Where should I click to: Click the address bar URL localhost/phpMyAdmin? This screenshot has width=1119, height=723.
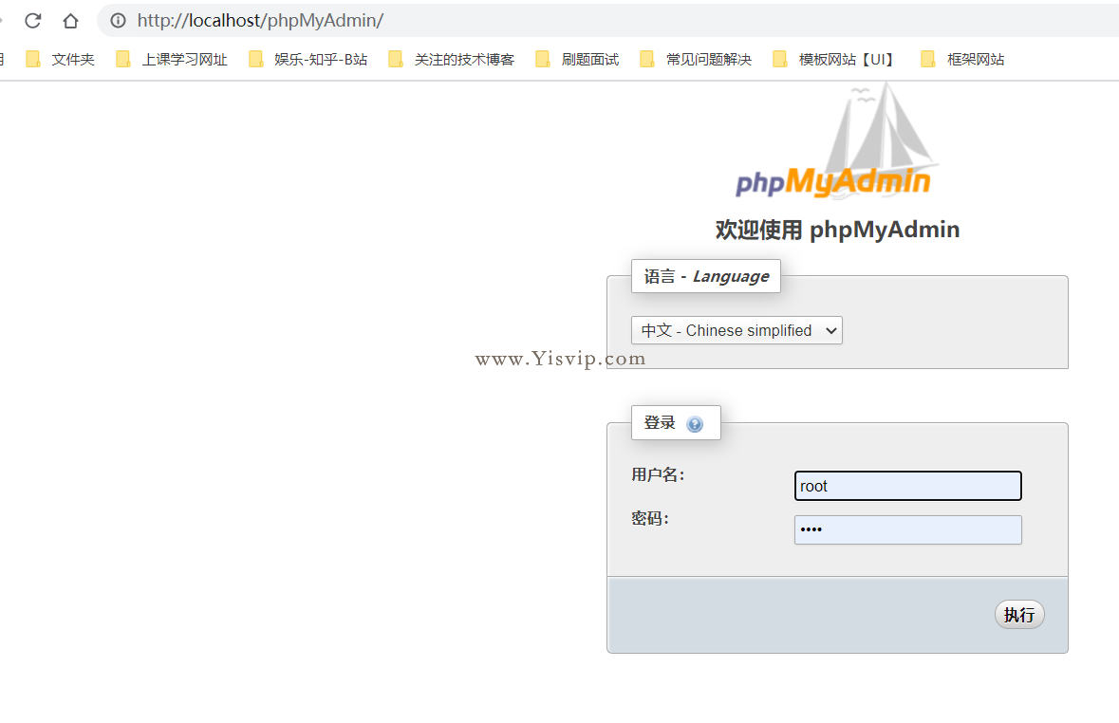[260, 21]
